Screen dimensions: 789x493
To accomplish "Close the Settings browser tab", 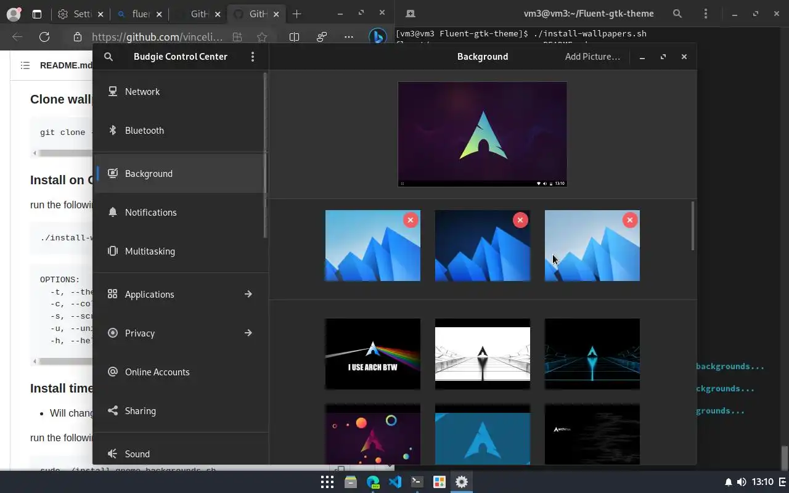I will tap(100, 14).
